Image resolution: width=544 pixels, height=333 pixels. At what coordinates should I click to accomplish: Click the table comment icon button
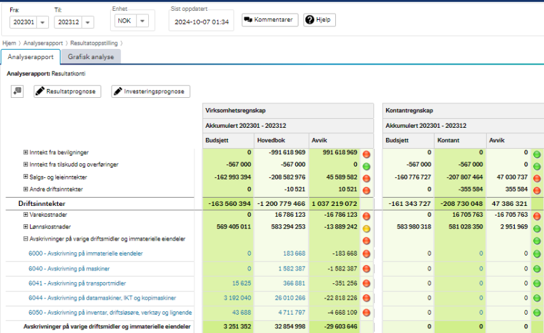click(x=17, y=91)
